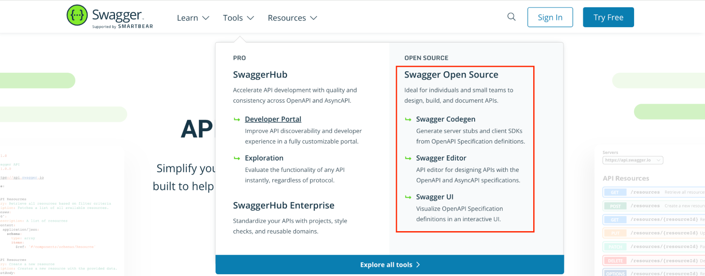Click the API Resources heading
The image size is (705, 276).
coord(626,179)
